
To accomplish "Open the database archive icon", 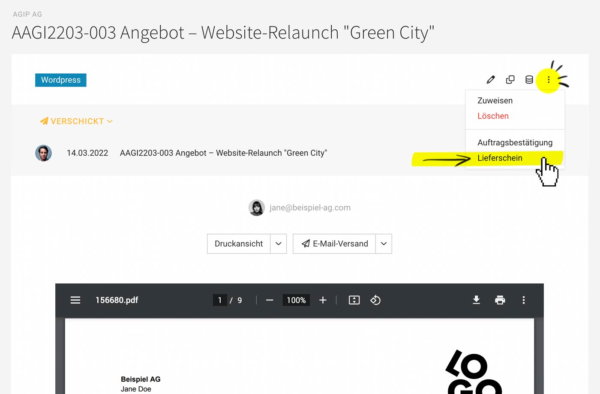I will 529,79.
